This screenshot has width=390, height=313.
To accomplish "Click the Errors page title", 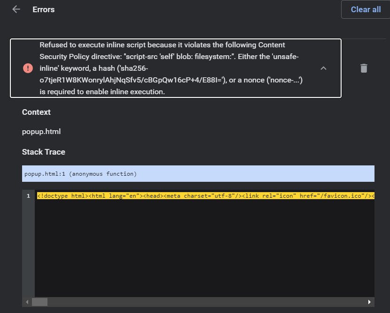I will tap(44, 9).
